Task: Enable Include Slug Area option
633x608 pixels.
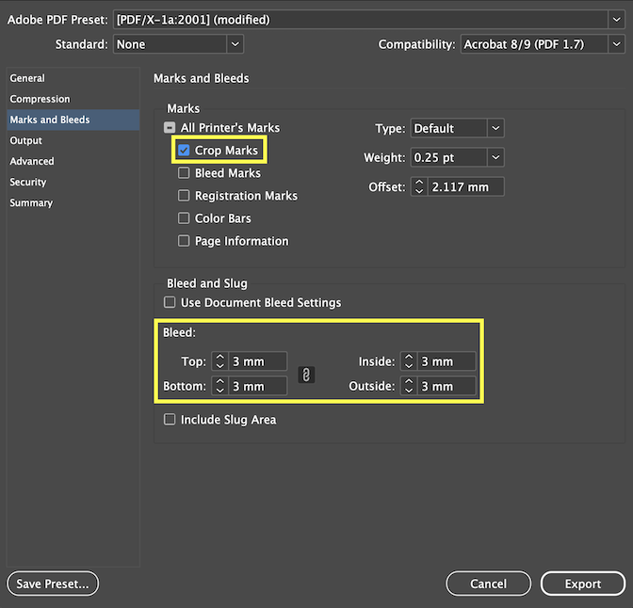Action: 170,420
